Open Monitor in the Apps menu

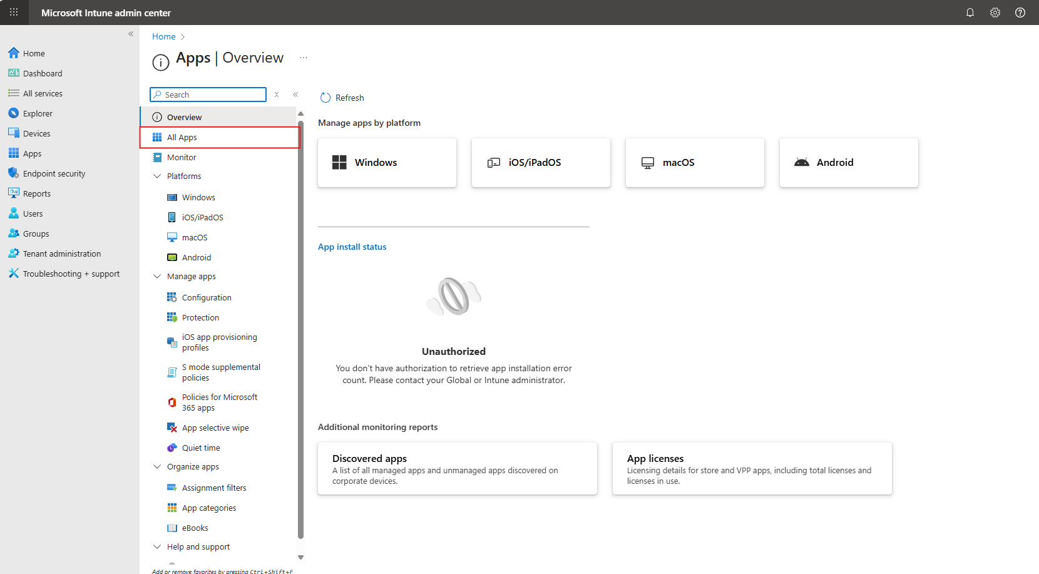click(218, 157)
